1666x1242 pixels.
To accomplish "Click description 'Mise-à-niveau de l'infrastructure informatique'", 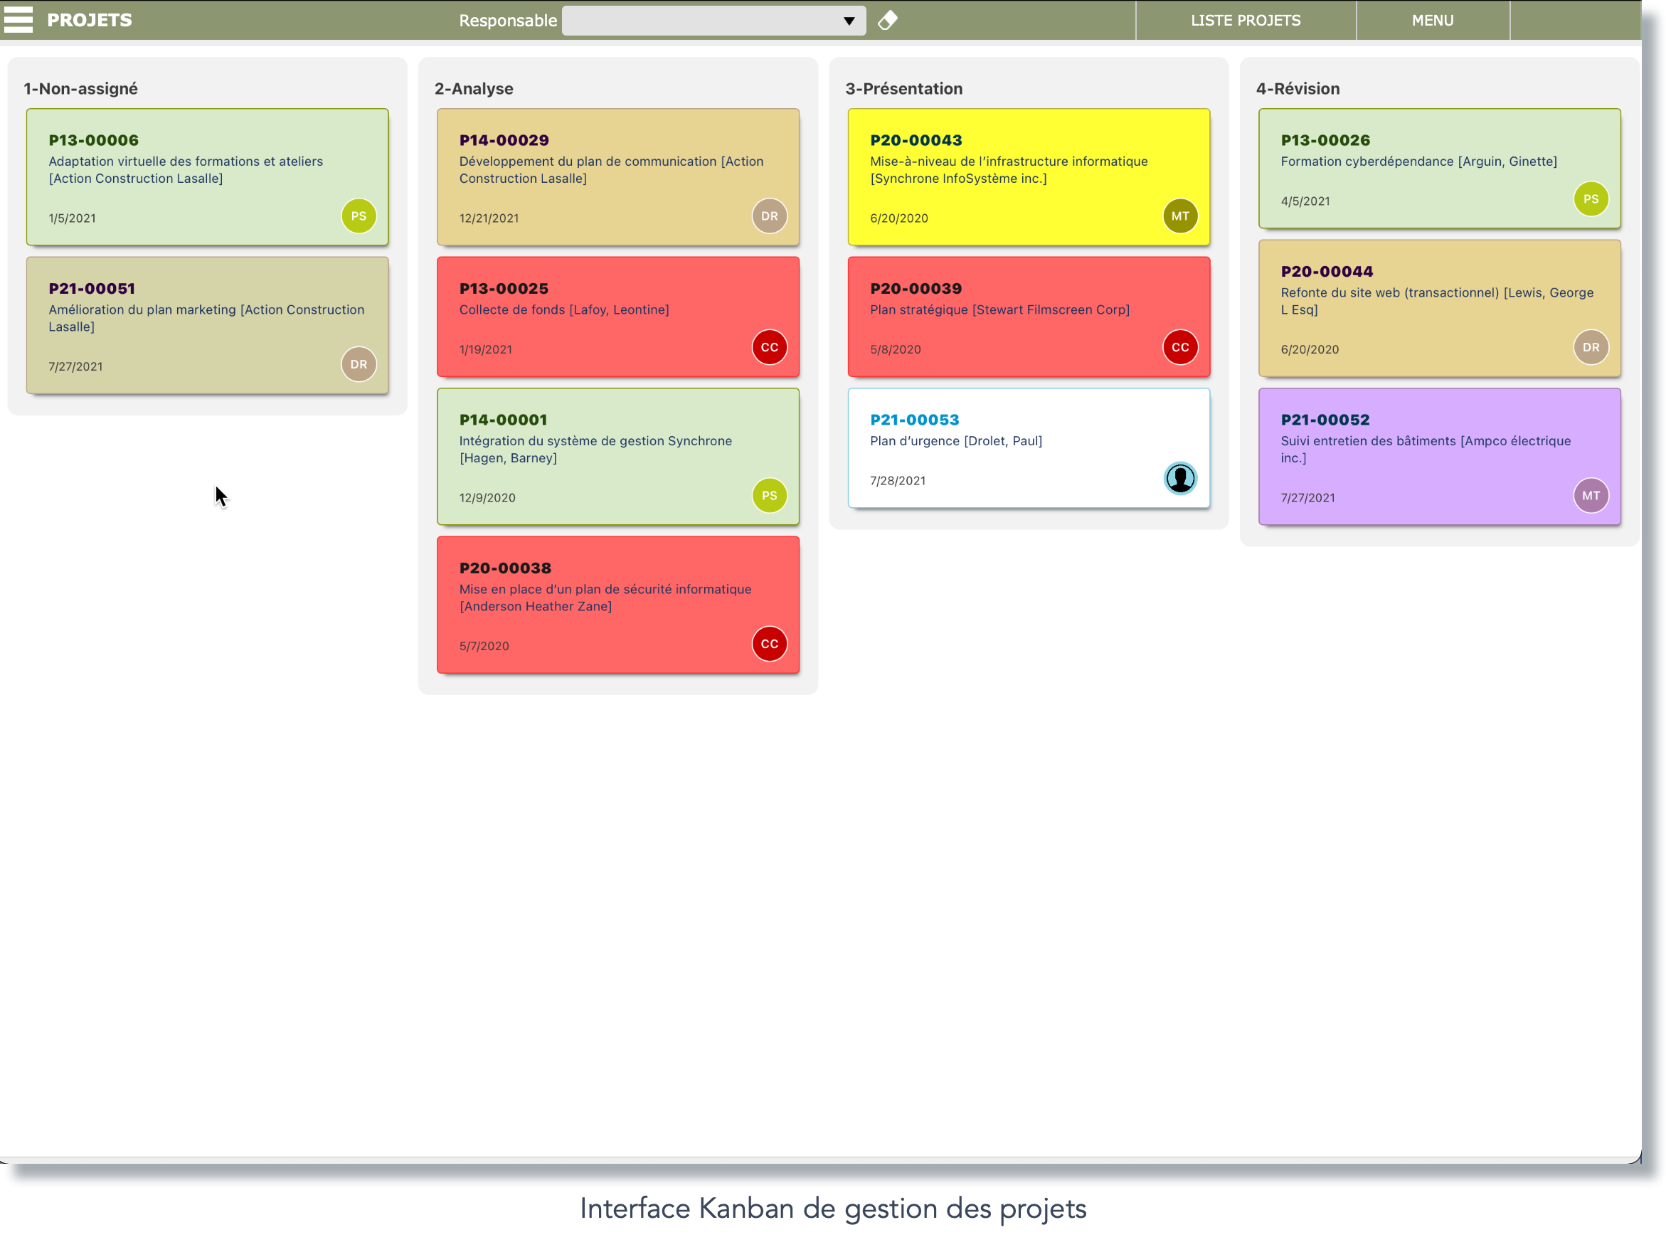I will pyautogui.click(x=1009, y=161).
